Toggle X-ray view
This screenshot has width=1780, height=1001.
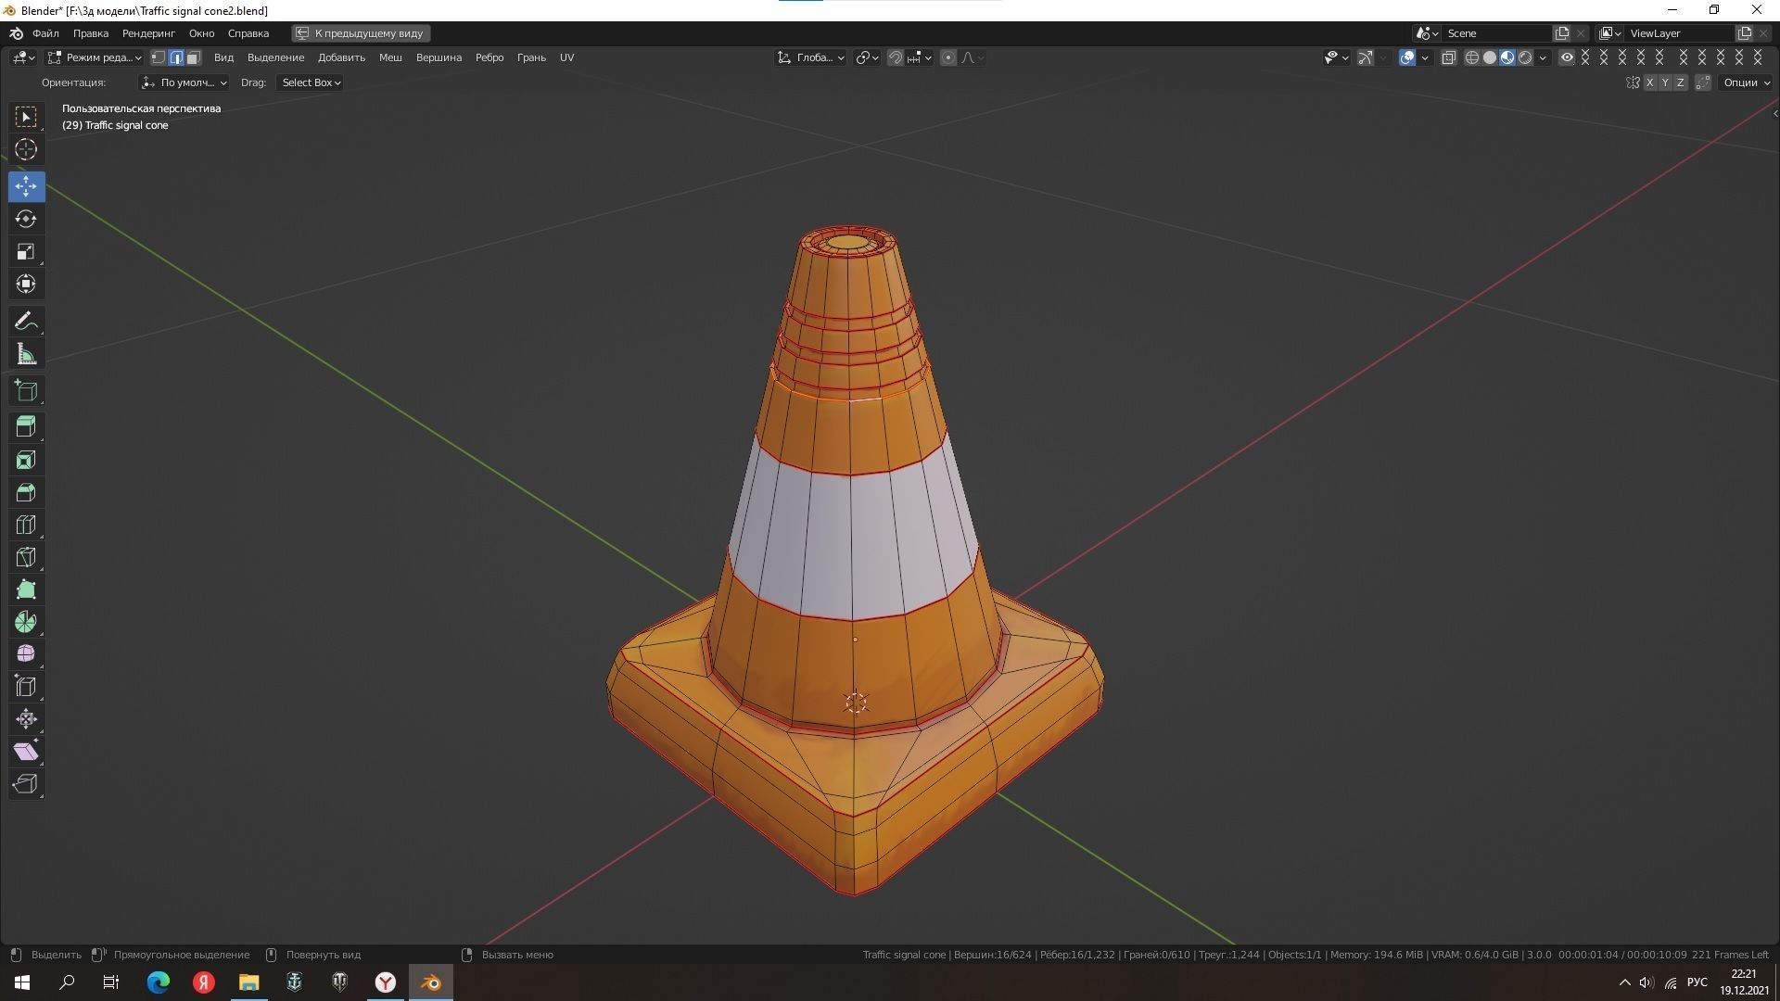pyautogui.click(x=1448, y=57)
